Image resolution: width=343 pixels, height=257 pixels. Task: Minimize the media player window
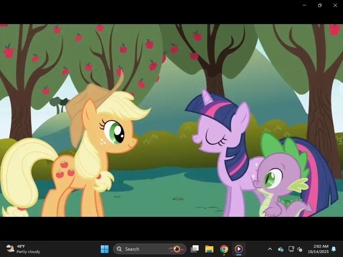pos(304,5)
